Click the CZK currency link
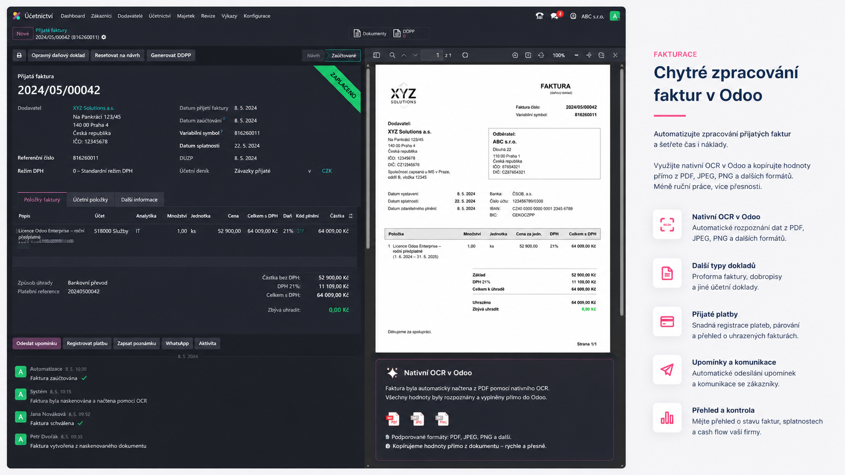The width and height of the screenshot is (845, 475). coord(326,171)
